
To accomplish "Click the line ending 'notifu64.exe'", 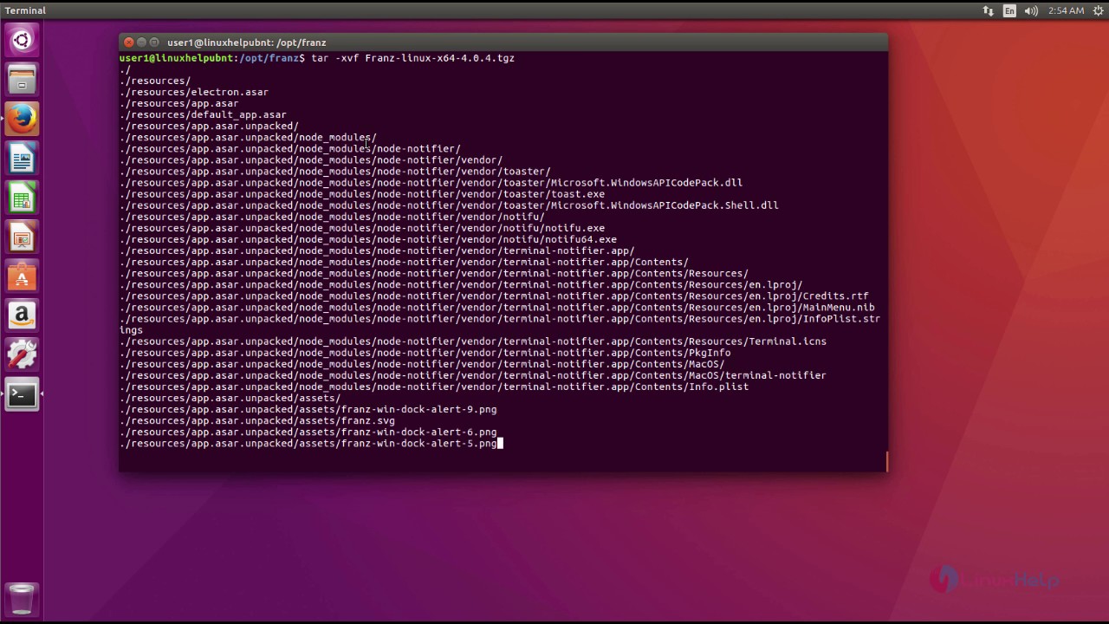I will tap(368, 239).
